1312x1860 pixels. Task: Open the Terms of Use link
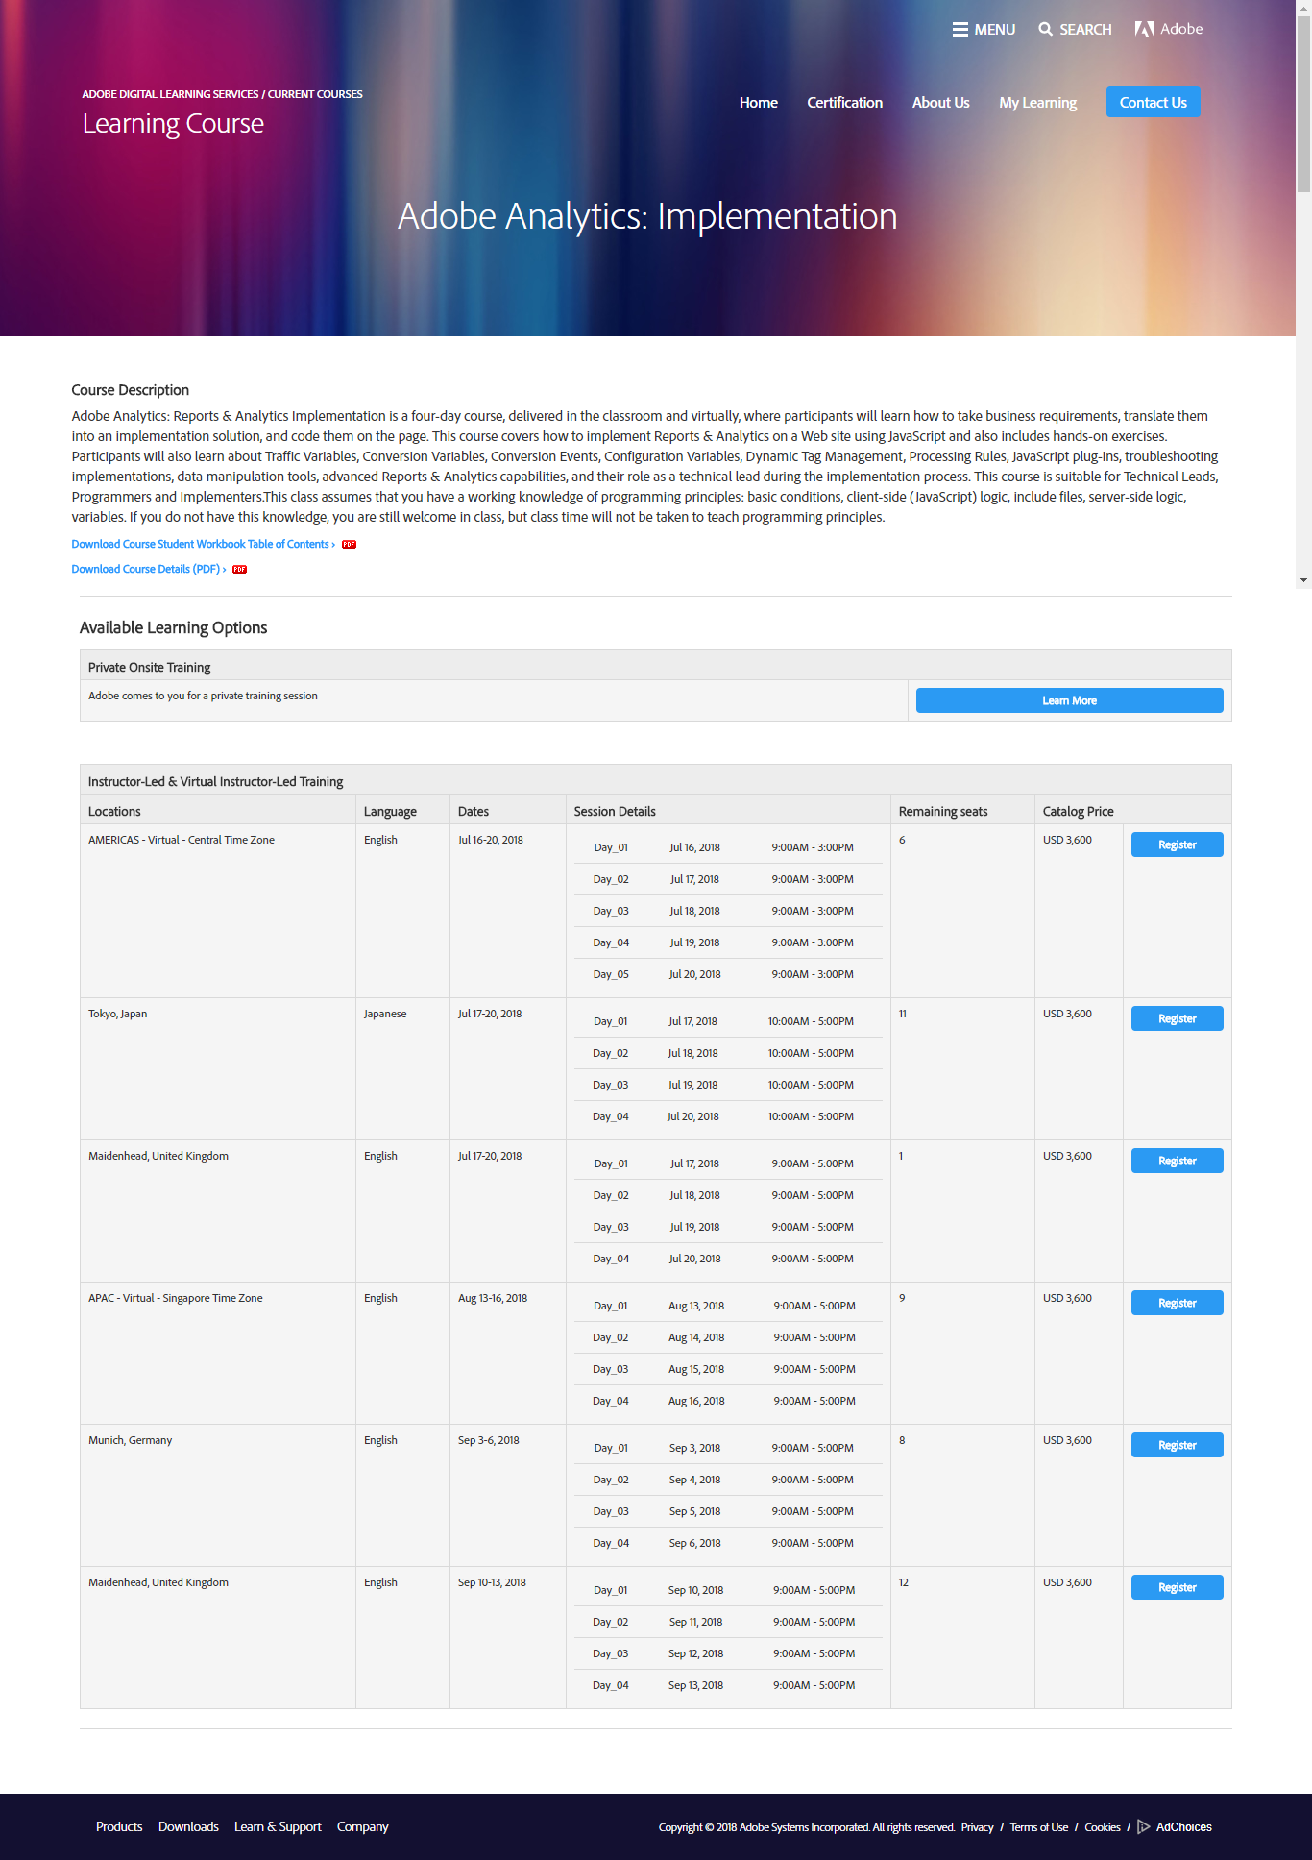[x=1038, y=1827]
